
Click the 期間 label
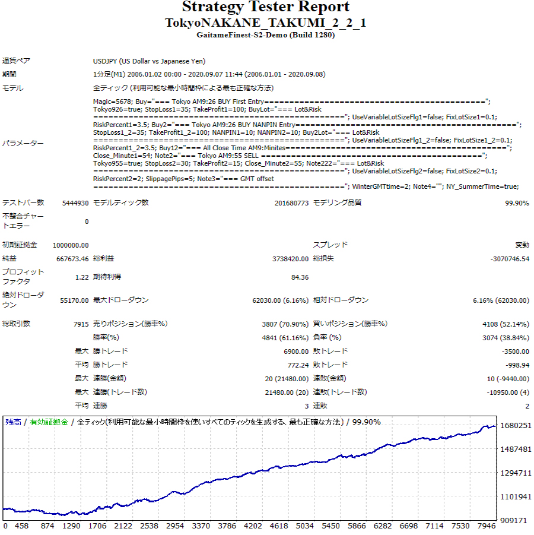pos(9,74)
